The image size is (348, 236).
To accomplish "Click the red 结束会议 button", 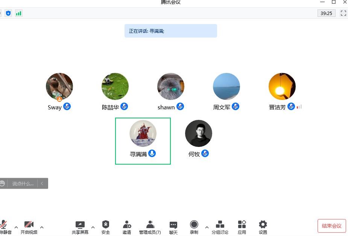I will pos(331,226).
